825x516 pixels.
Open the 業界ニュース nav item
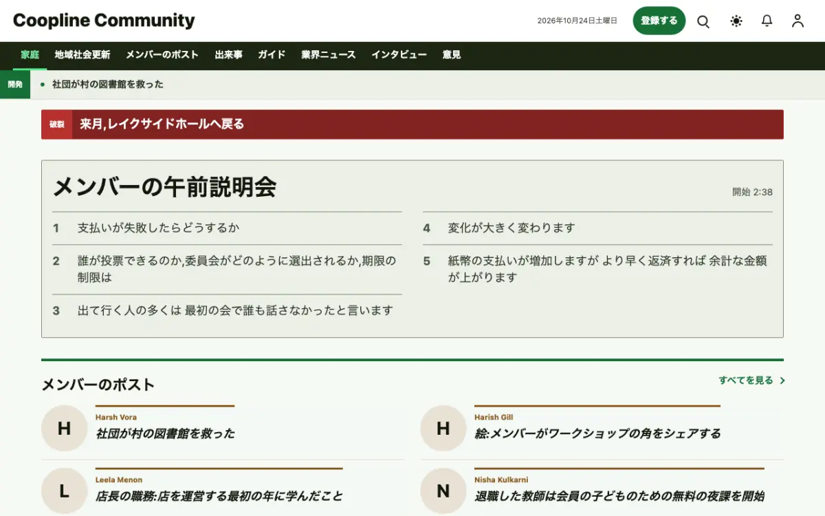(x=329, y=55)
